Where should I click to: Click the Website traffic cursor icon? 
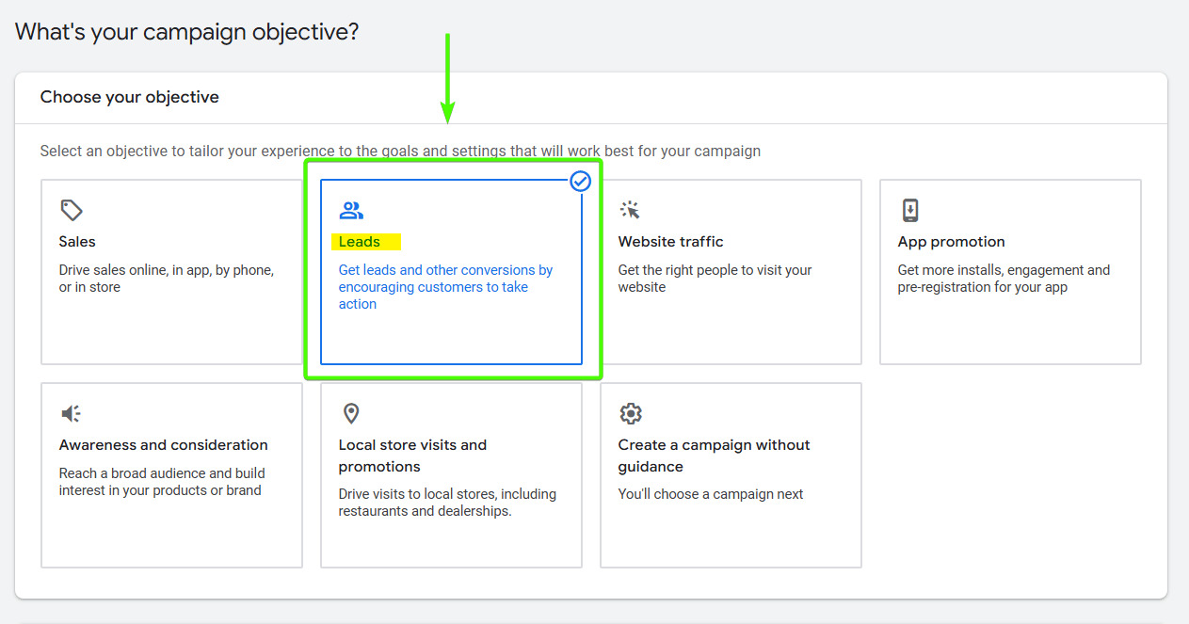click(630, 210)
